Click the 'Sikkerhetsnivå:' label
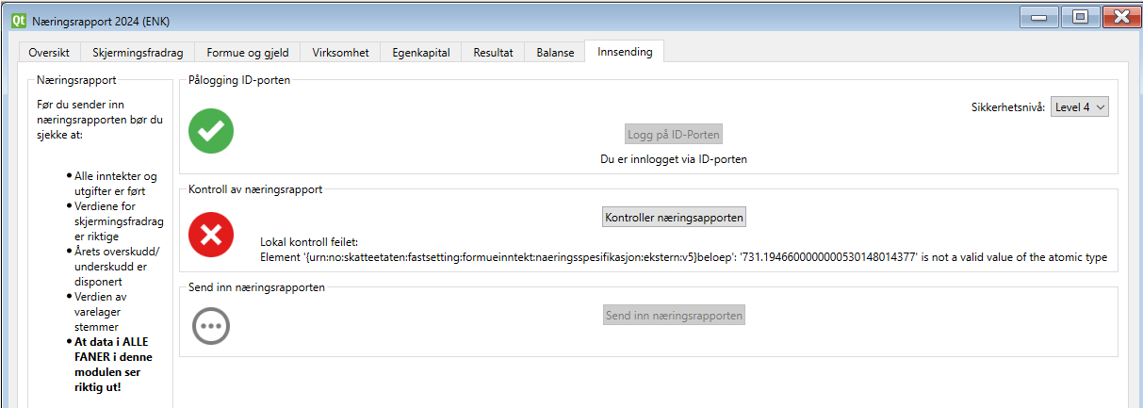 1008,107
